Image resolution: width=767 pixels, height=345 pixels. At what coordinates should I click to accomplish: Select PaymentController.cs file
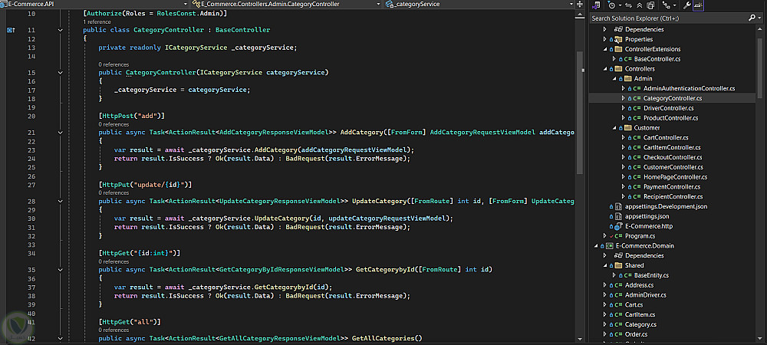click(672, 186)
